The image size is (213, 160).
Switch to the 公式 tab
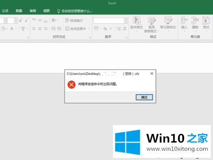5,11
